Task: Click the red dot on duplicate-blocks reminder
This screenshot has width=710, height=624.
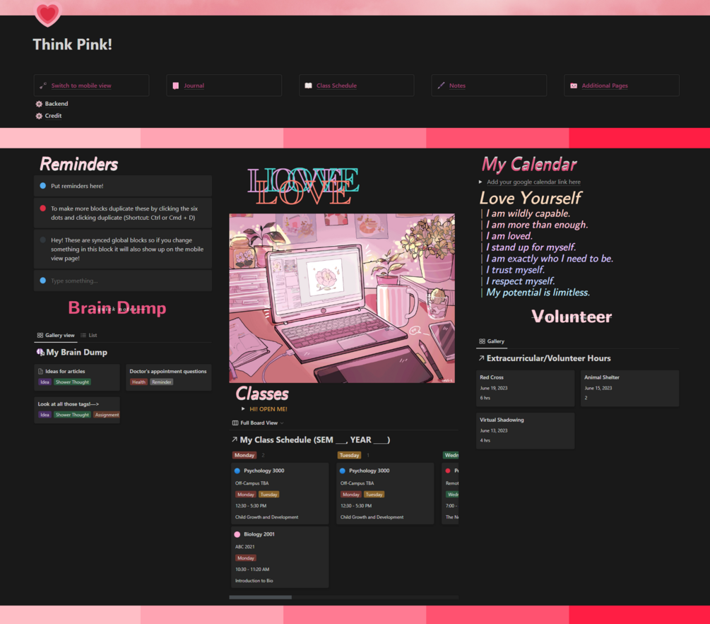Action: [43, 208]
